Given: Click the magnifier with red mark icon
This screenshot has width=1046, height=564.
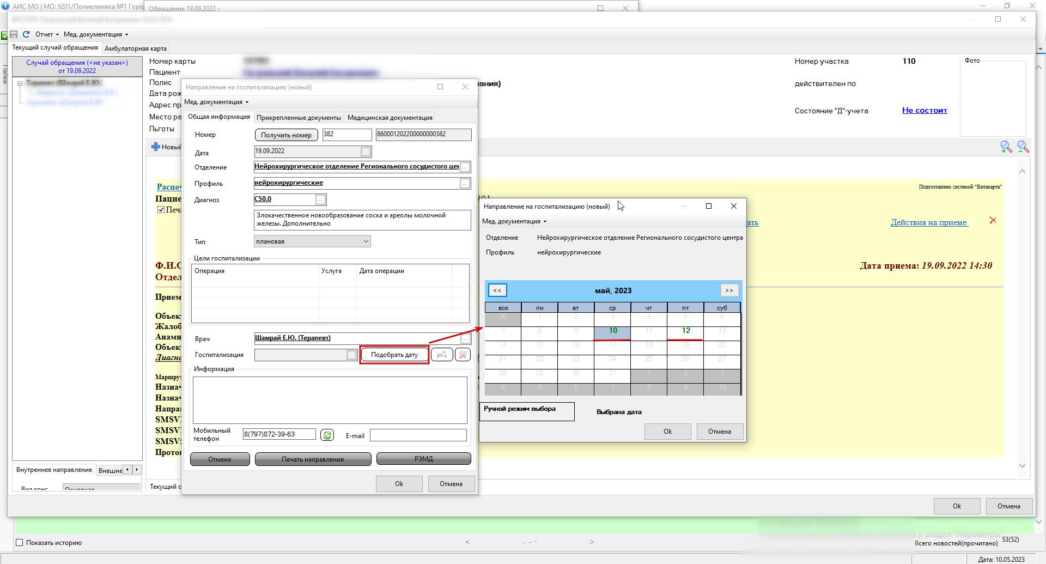Looking at the screenshot, I should pos(1023,147).
